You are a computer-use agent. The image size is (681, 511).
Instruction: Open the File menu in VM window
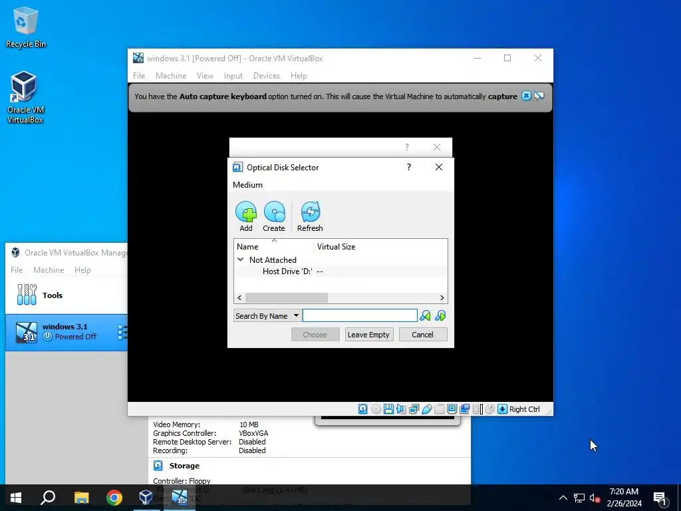139,76
